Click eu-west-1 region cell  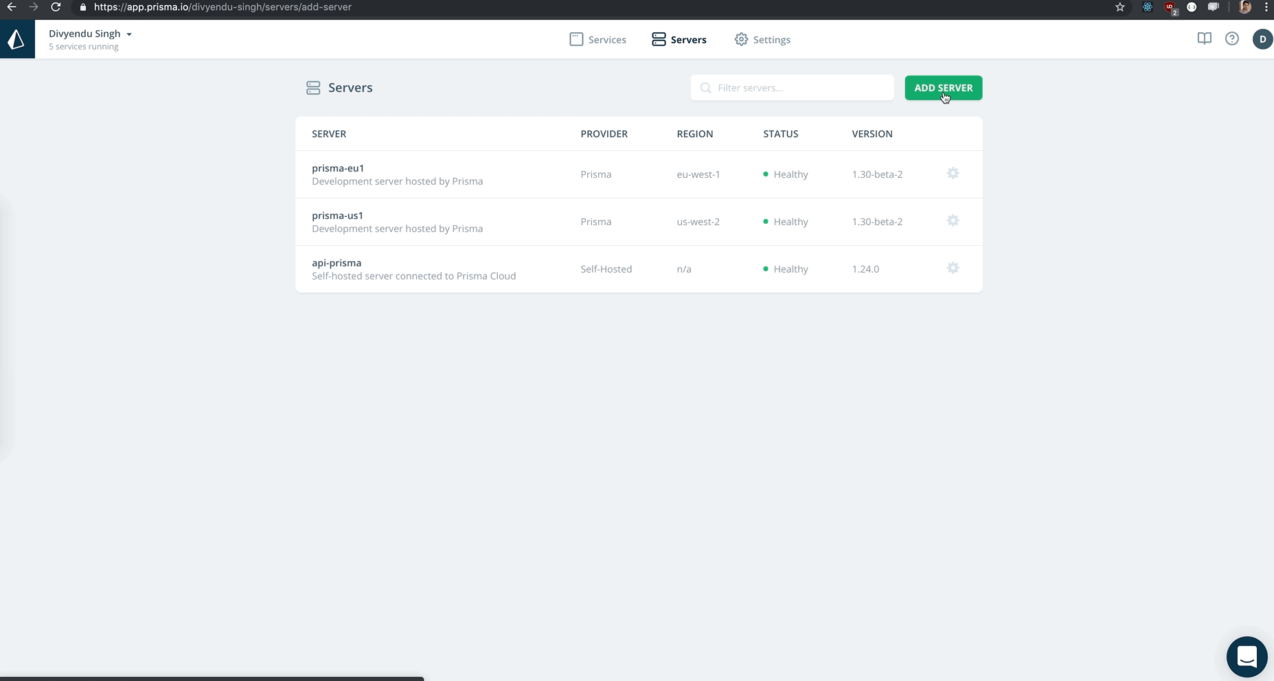tap(698, 174)
